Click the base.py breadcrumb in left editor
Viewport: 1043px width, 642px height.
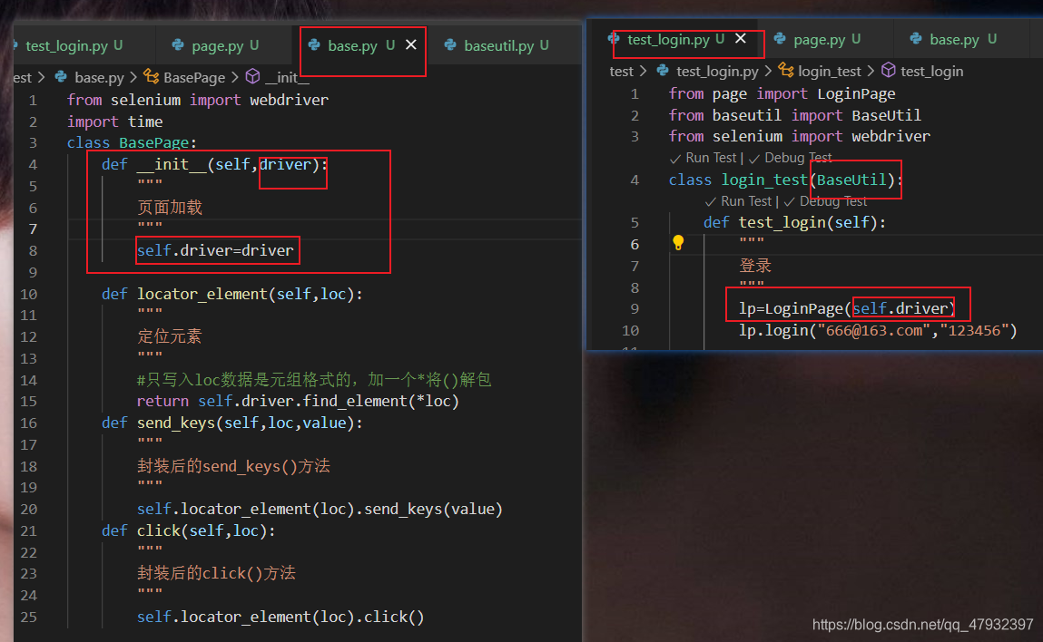pyautogui.click(x=99, y=78)
